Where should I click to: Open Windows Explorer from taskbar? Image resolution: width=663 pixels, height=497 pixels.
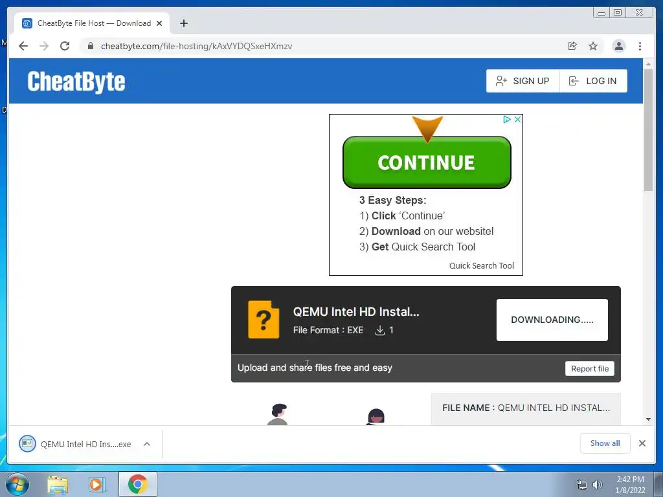point(58,484)
